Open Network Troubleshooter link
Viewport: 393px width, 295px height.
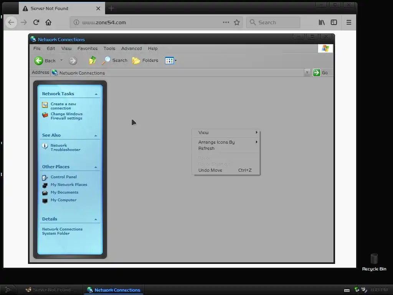pos(65,147)
